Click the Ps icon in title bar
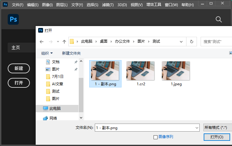 [5, 4]
